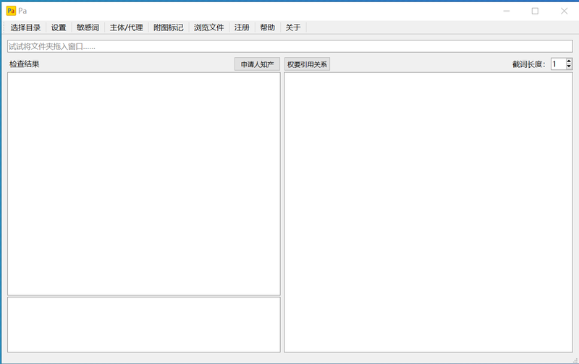The image size is (579, 364).
Task: Click the resize grip in the window corner
Action: 575,360
